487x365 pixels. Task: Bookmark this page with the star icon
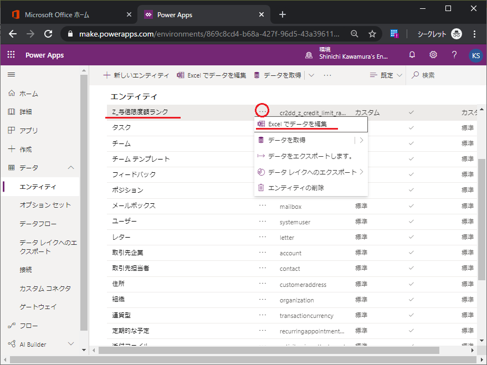click(x=372, y=34)
